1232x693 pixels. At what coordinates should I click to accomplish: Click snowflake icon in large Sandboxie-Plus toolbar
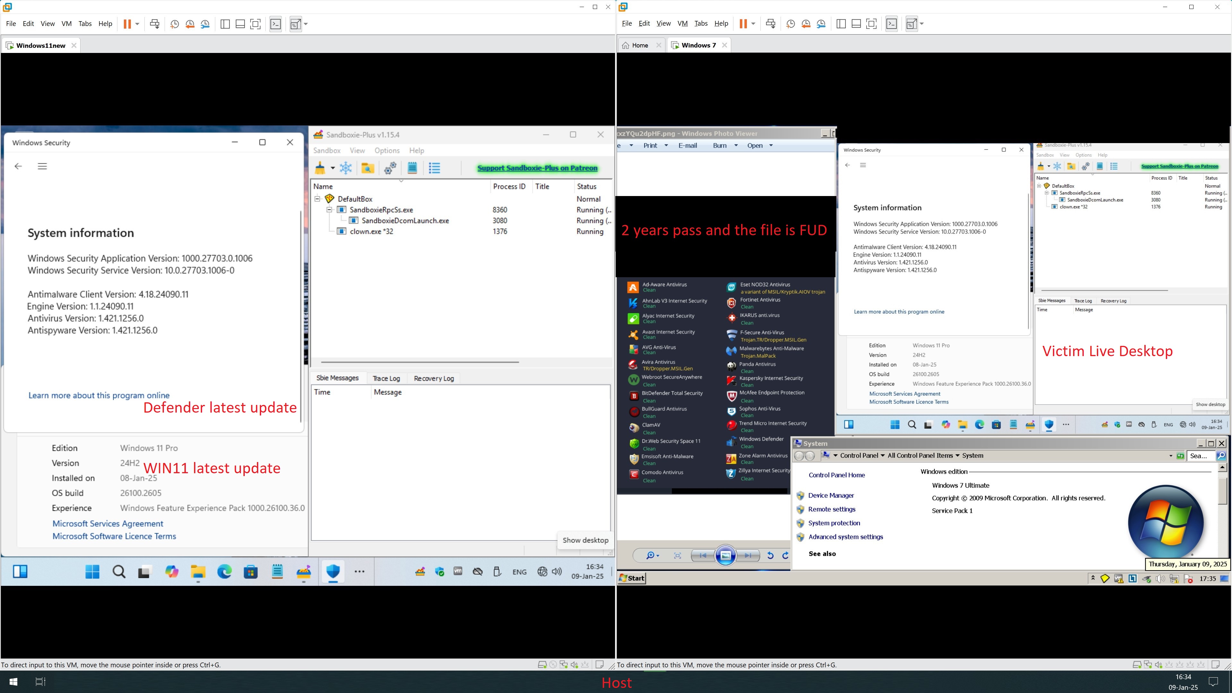[x=346, y=168]
